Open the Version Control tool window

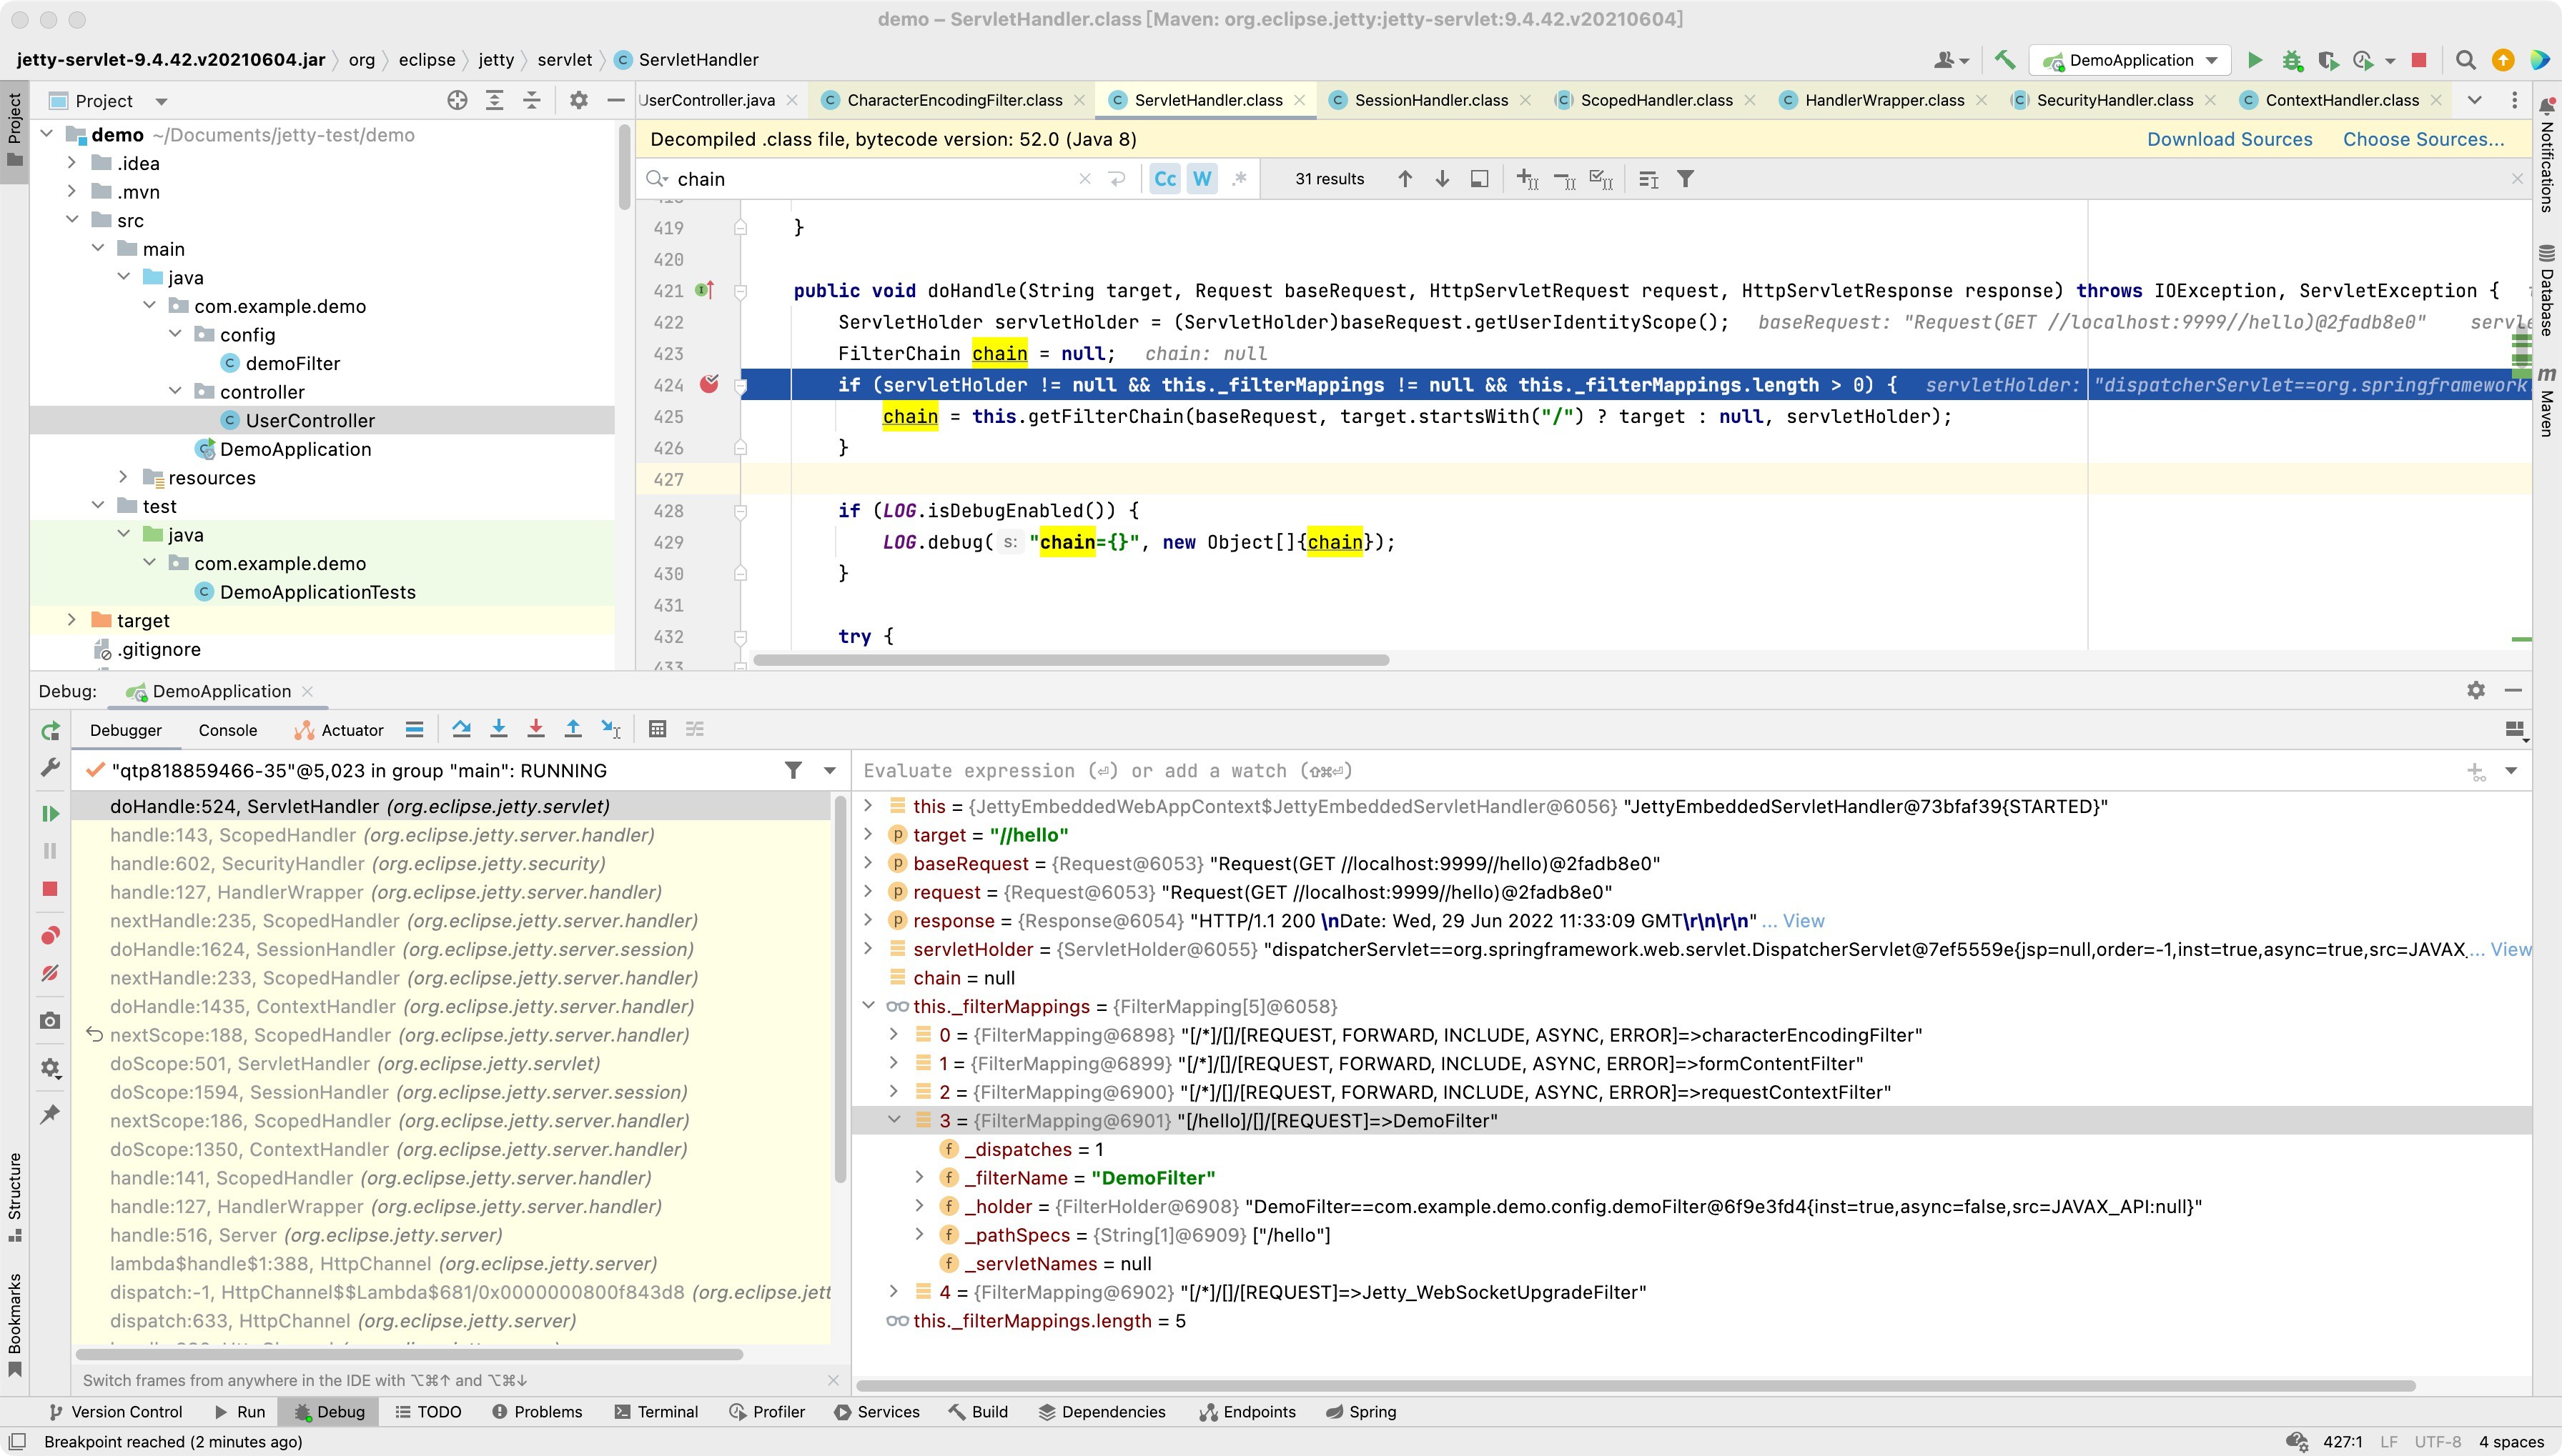click(x=116, y=1412)
